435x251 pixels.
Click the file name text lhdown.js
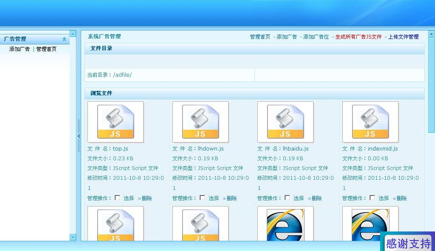tap(211, 149)
